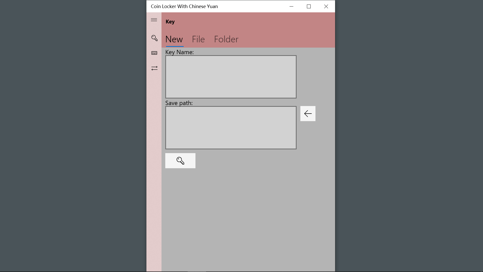Screen dimensions: 483x272
Task: Maximize the Coin Locker window
Action: (x=309, y=7)
